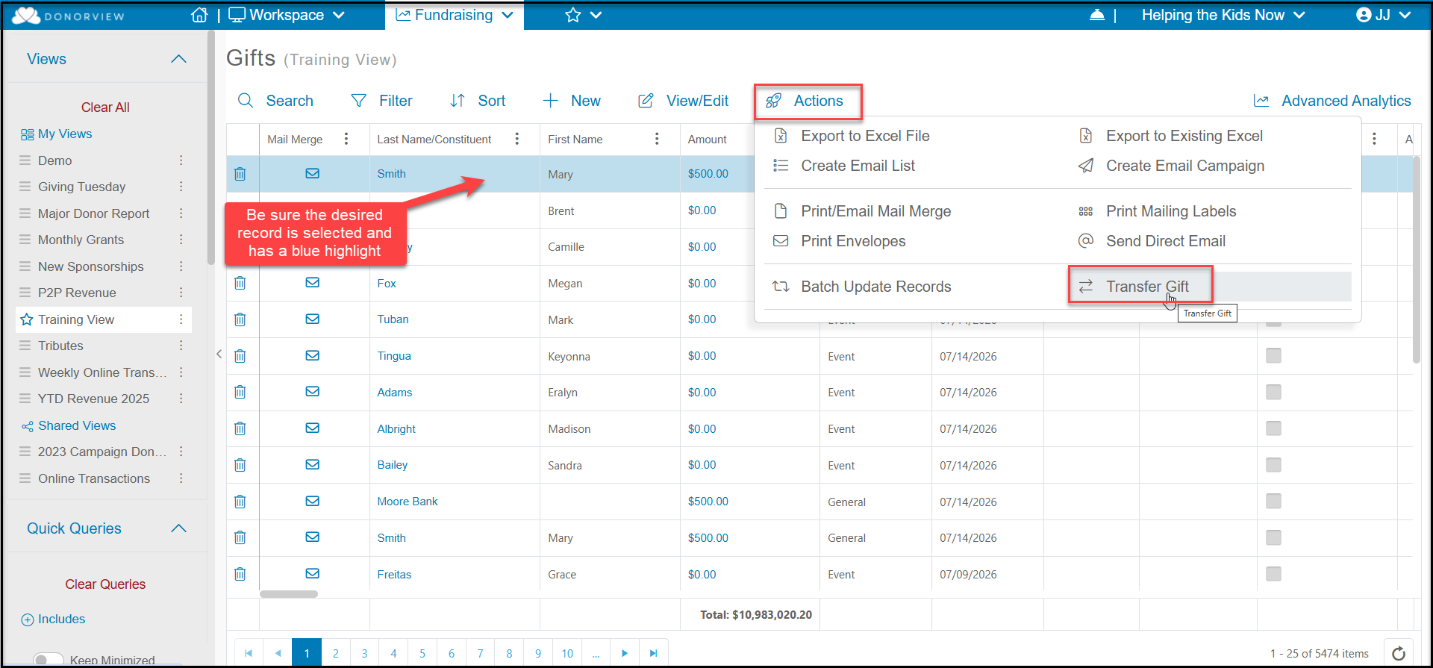This screenshot has height=668, width=1433.
Task: Click Clear All views link
Action: pos(105,107)
